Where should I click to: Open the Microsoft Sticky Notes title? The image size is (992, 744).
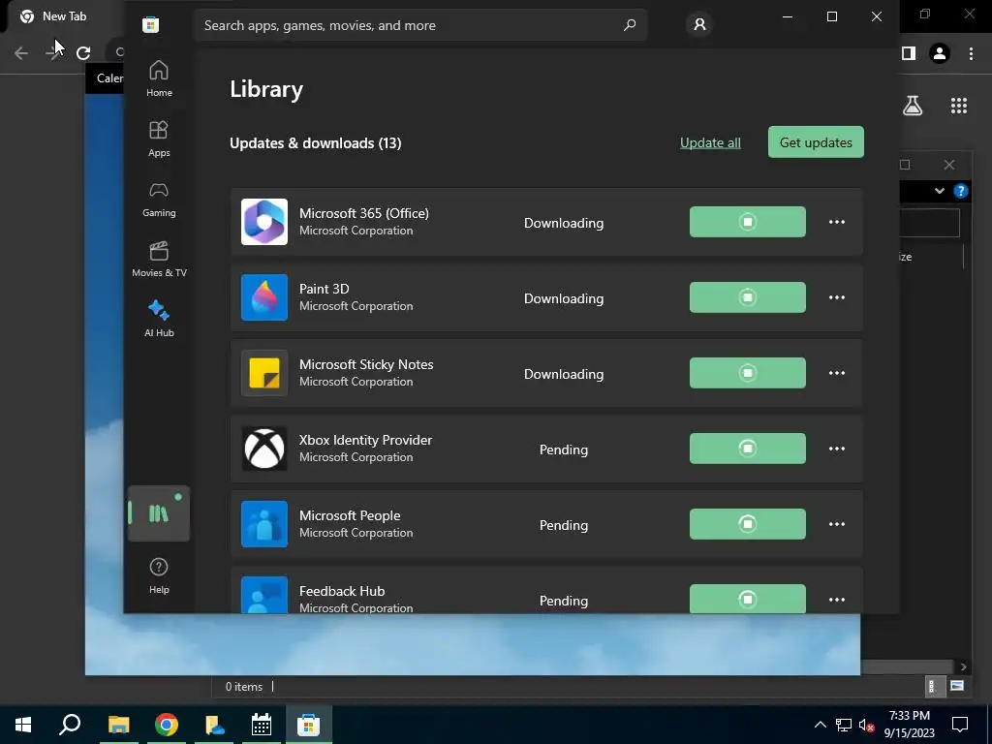366,364
